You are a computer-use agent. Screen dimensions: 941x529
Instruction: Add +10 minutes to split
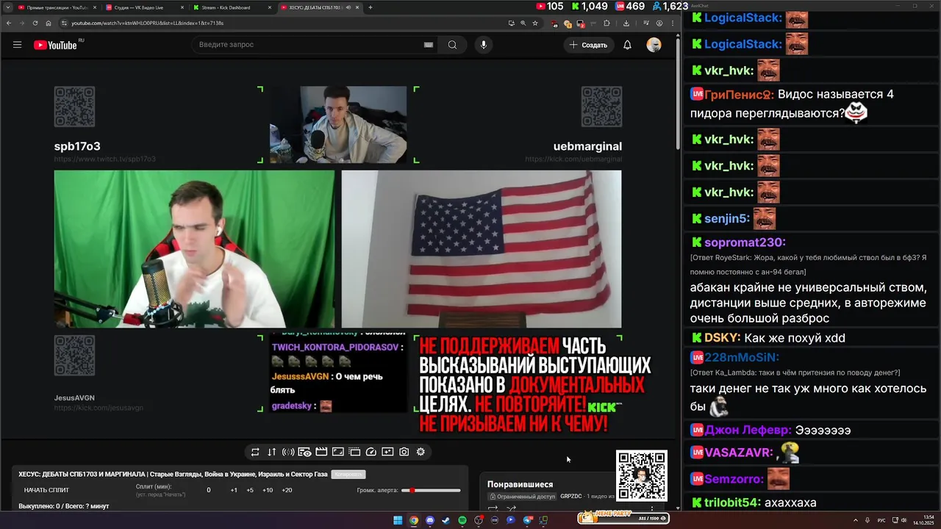pos(268,490)
